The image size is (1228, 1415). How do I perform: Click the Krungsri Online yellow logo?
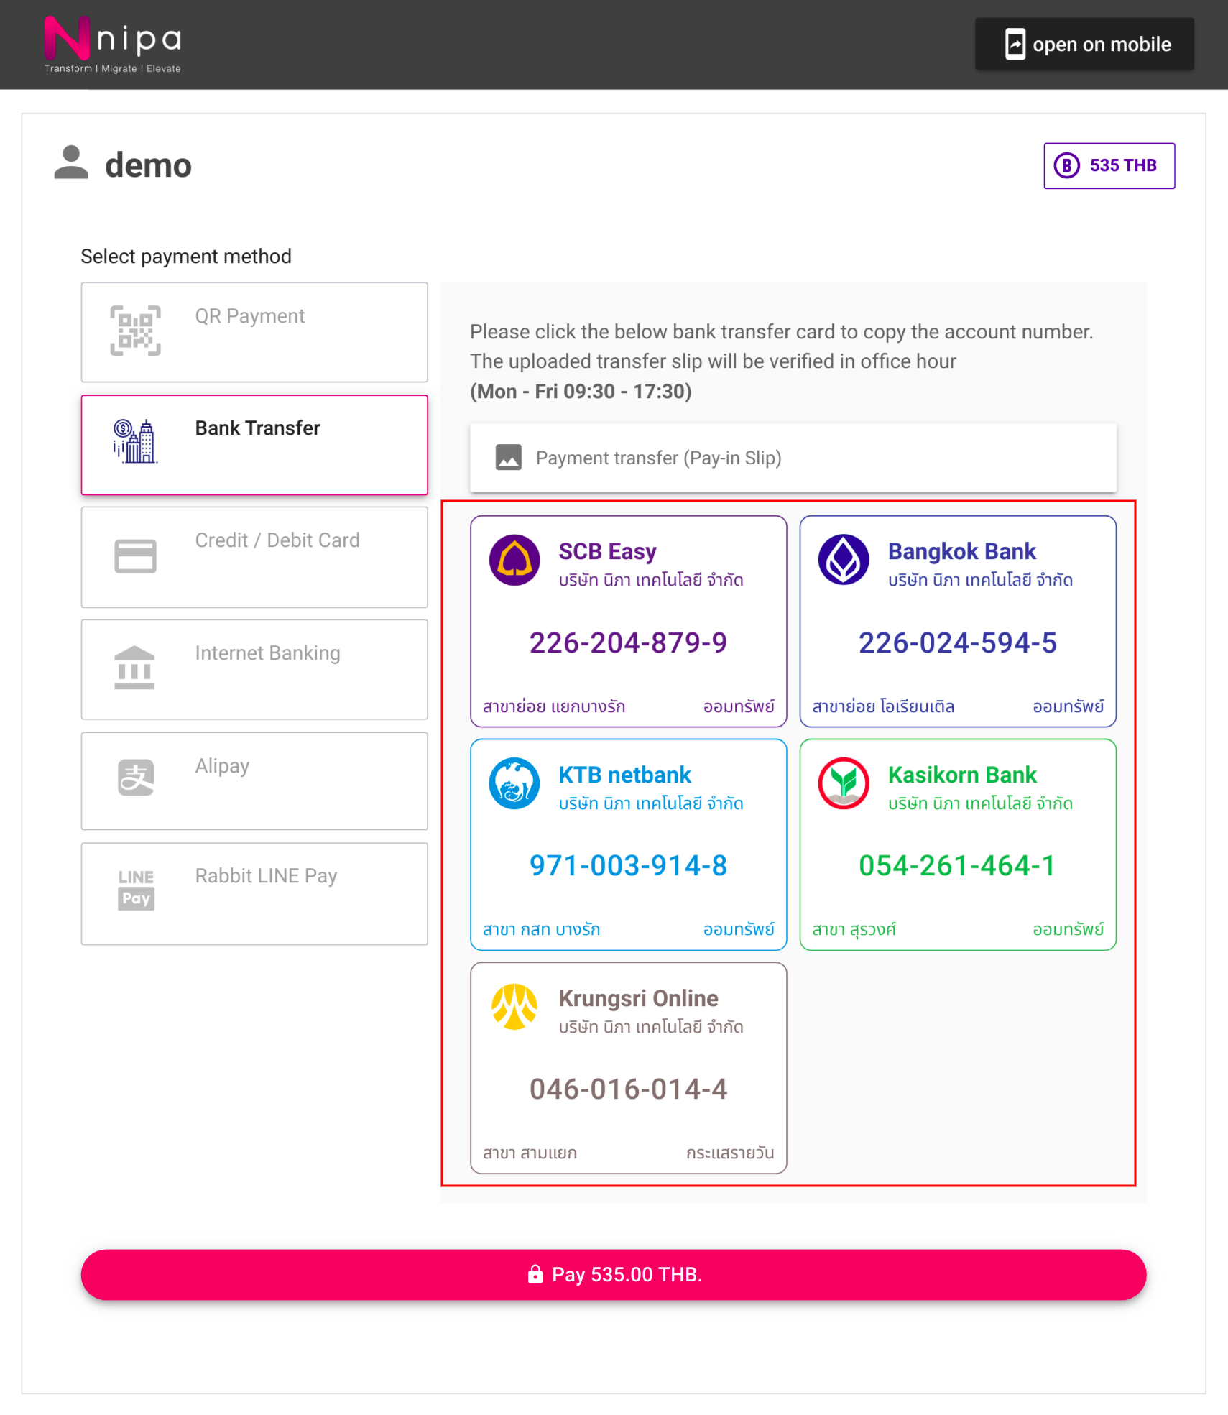click(514, 1007)
